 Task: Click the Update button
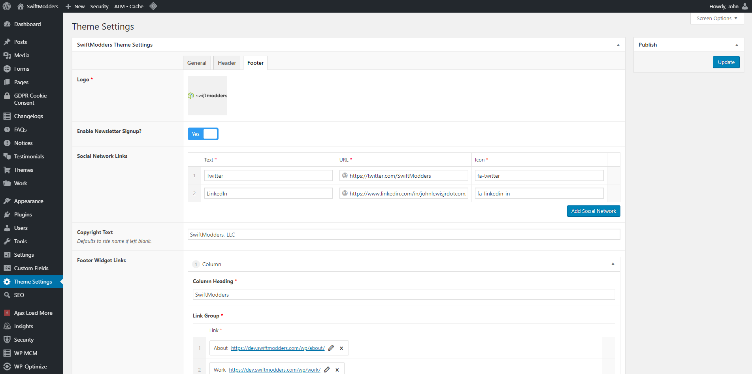[x=726, y=62]
